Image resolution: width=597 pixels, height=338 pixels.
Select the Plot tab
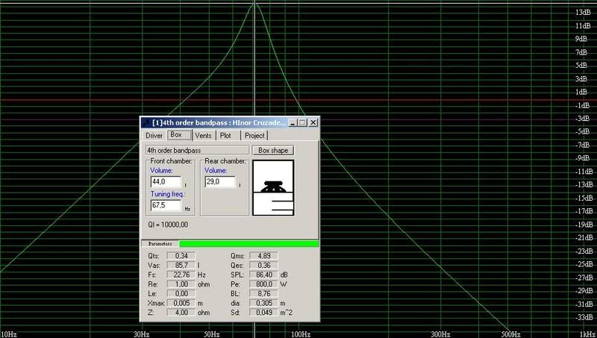click(225, 136)
